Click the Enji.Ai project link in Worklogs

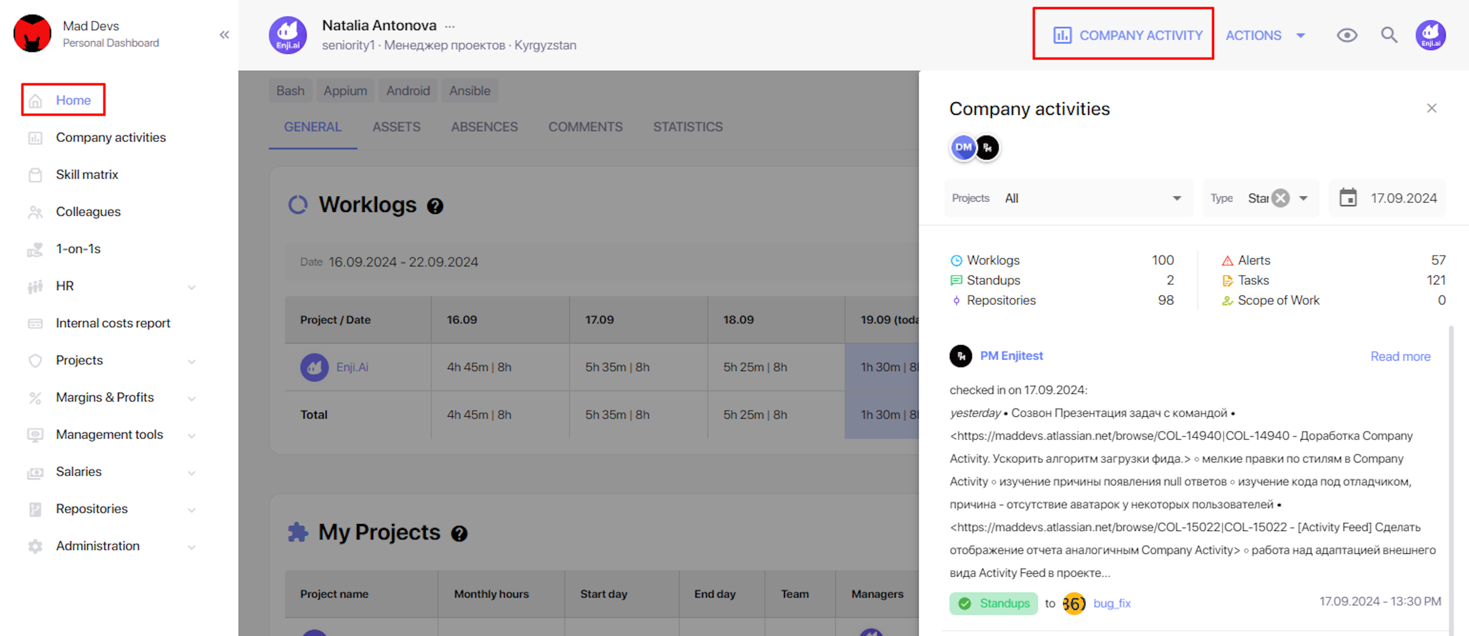pyautogui.click(x=352, y=367)
